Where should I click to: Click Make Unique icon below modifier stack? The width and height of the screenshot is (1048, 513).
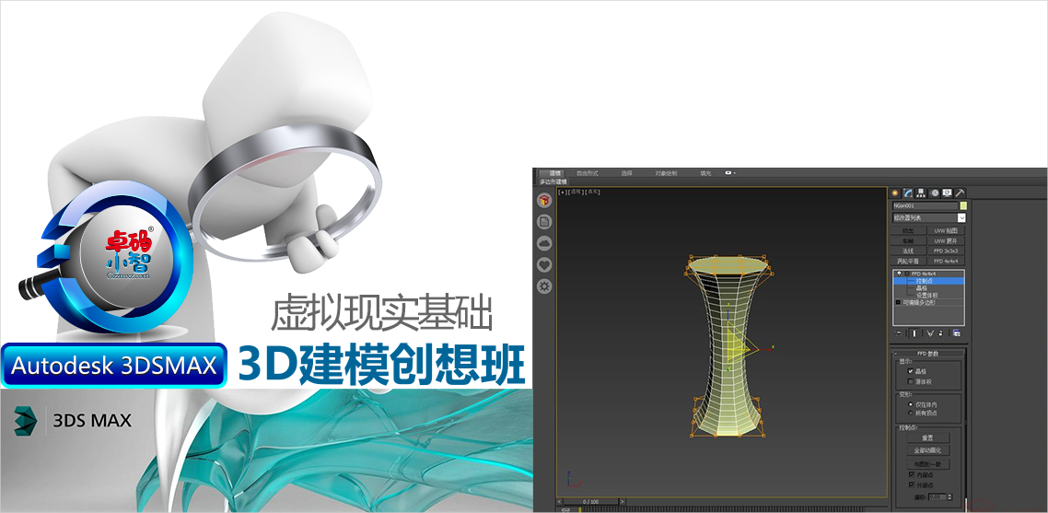(x=930, y=333)
